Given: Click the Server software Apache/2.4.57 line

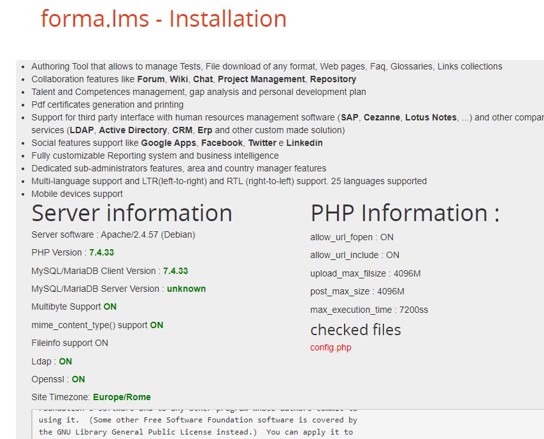Looking at the screenshot, I should [113, 234].
